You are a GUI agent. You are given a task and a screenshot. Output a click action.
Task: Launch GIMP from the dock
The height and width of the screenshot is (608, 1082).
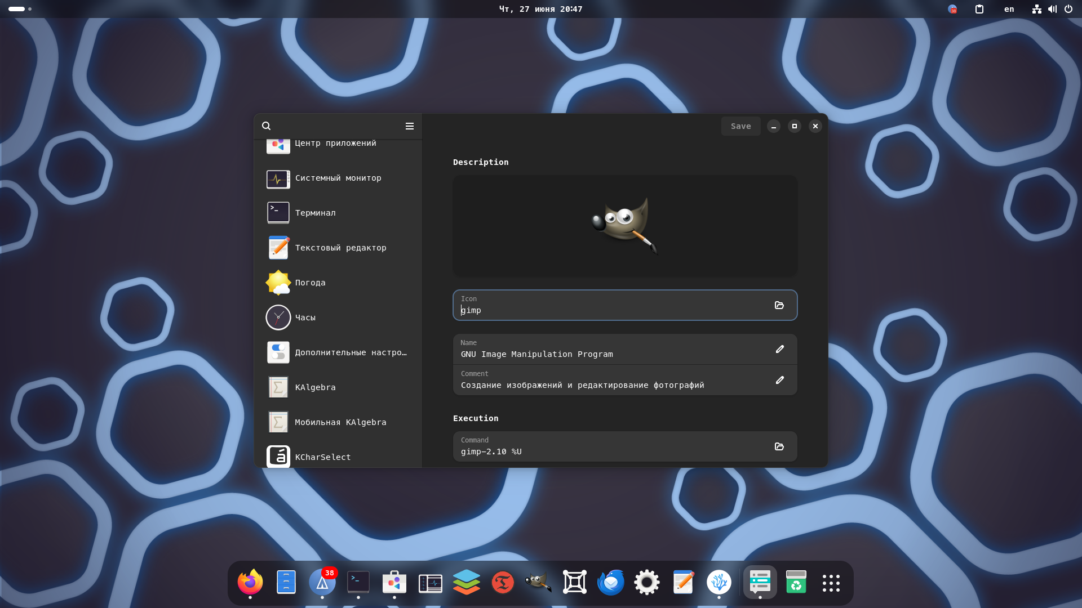coord(539,583)
